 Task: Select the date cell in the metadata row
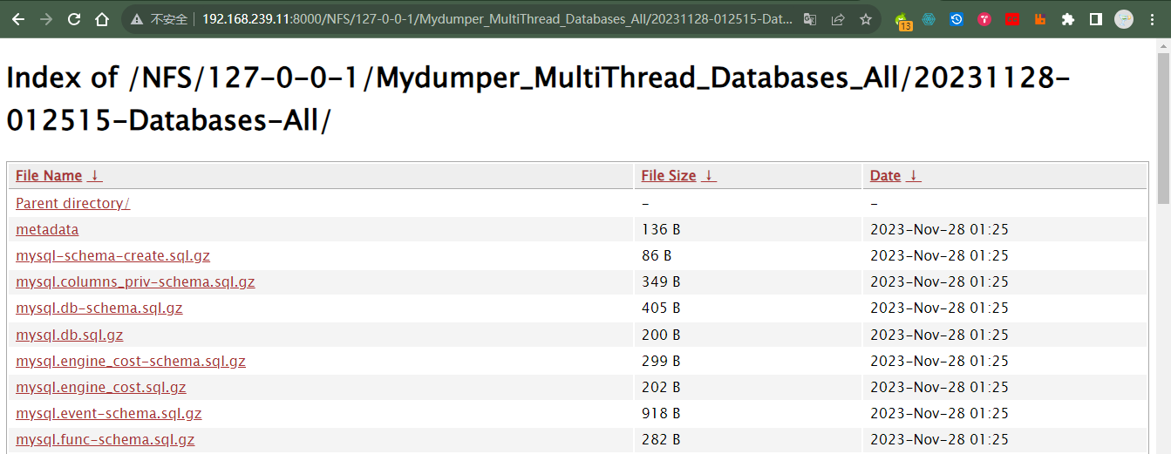[x=939, y=230]
